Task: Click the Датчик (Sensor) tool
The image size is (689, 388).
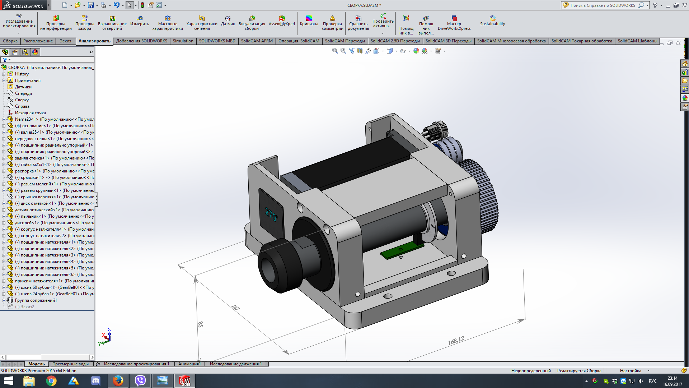Action: [228, 21]
